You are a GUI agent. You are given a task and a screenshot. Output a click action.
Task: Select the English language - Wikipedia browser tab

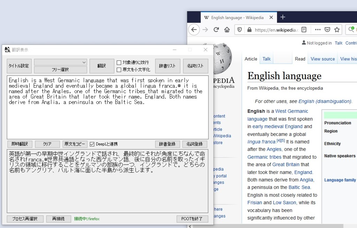[x=238, y=17]
